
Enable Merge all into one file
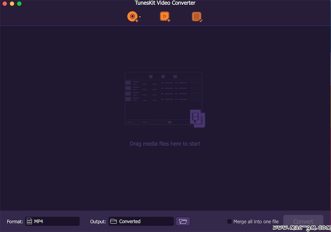[x=229, y=221]
